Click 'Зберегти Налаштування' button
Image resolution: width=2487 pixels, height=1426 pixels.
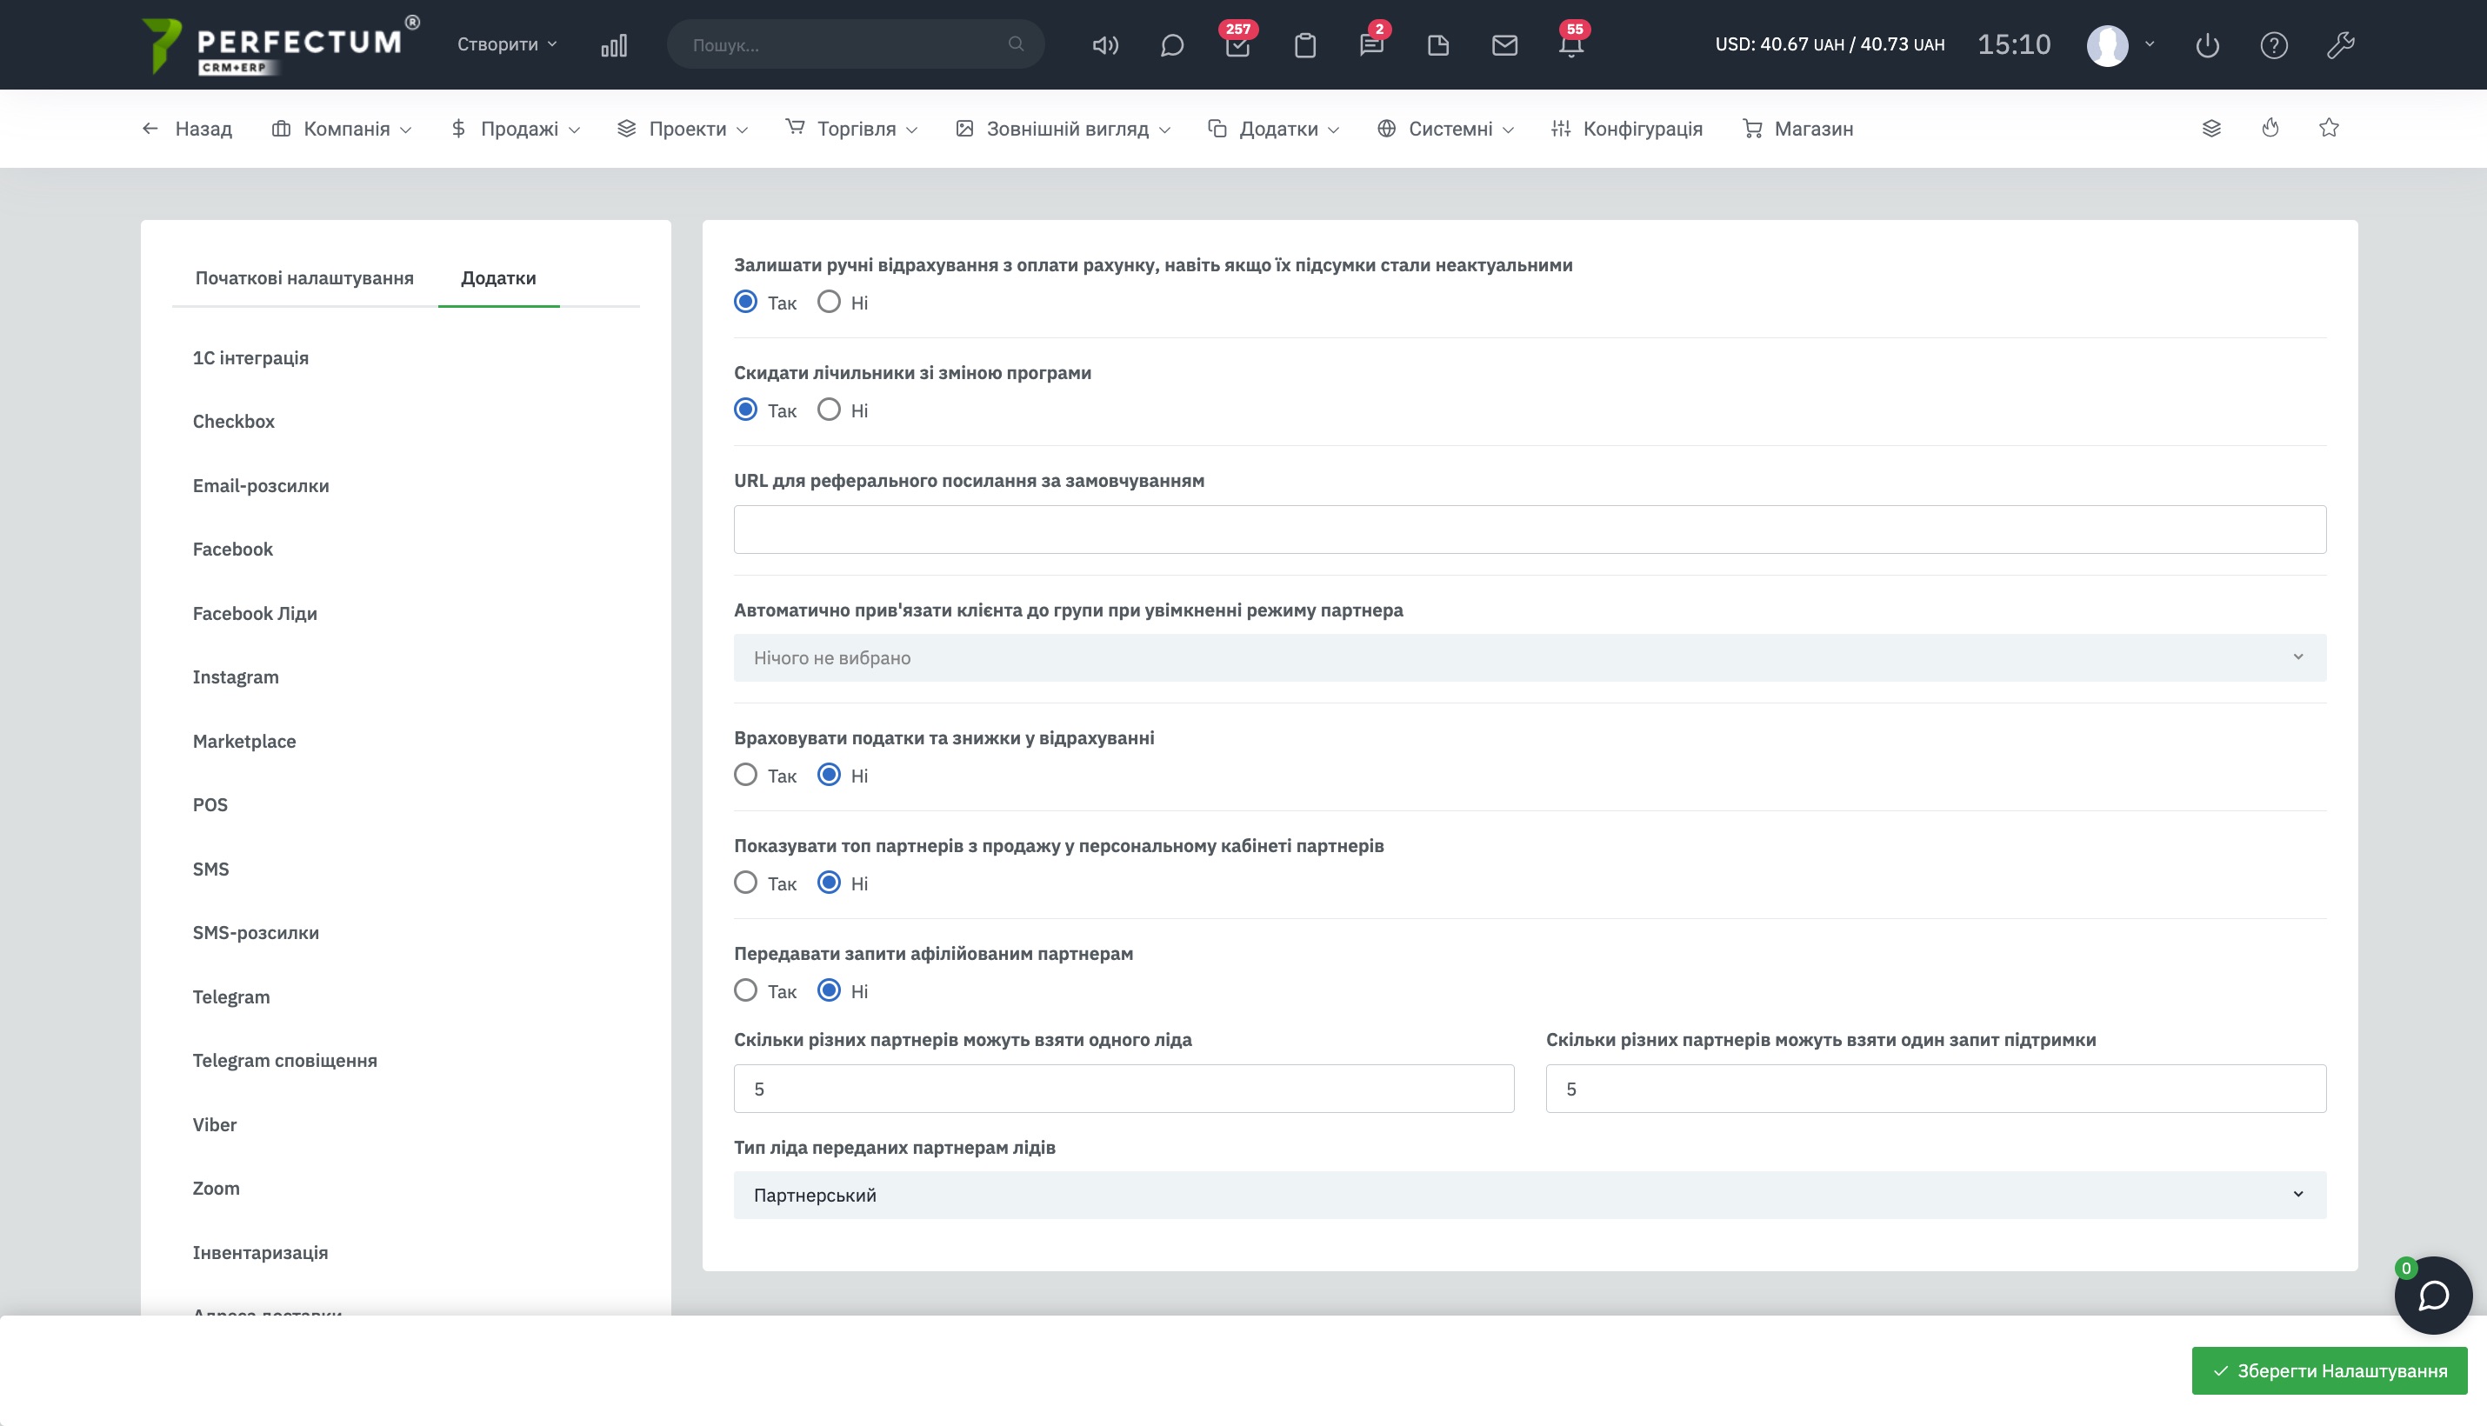2329,1370
